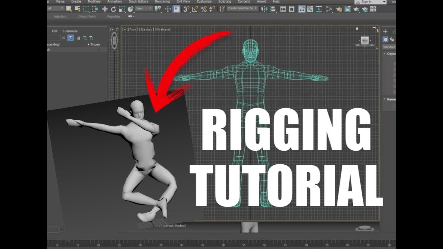443x249 pixels.
Task: Toggle Angle Snap button
Action: (x=195, y=9)
